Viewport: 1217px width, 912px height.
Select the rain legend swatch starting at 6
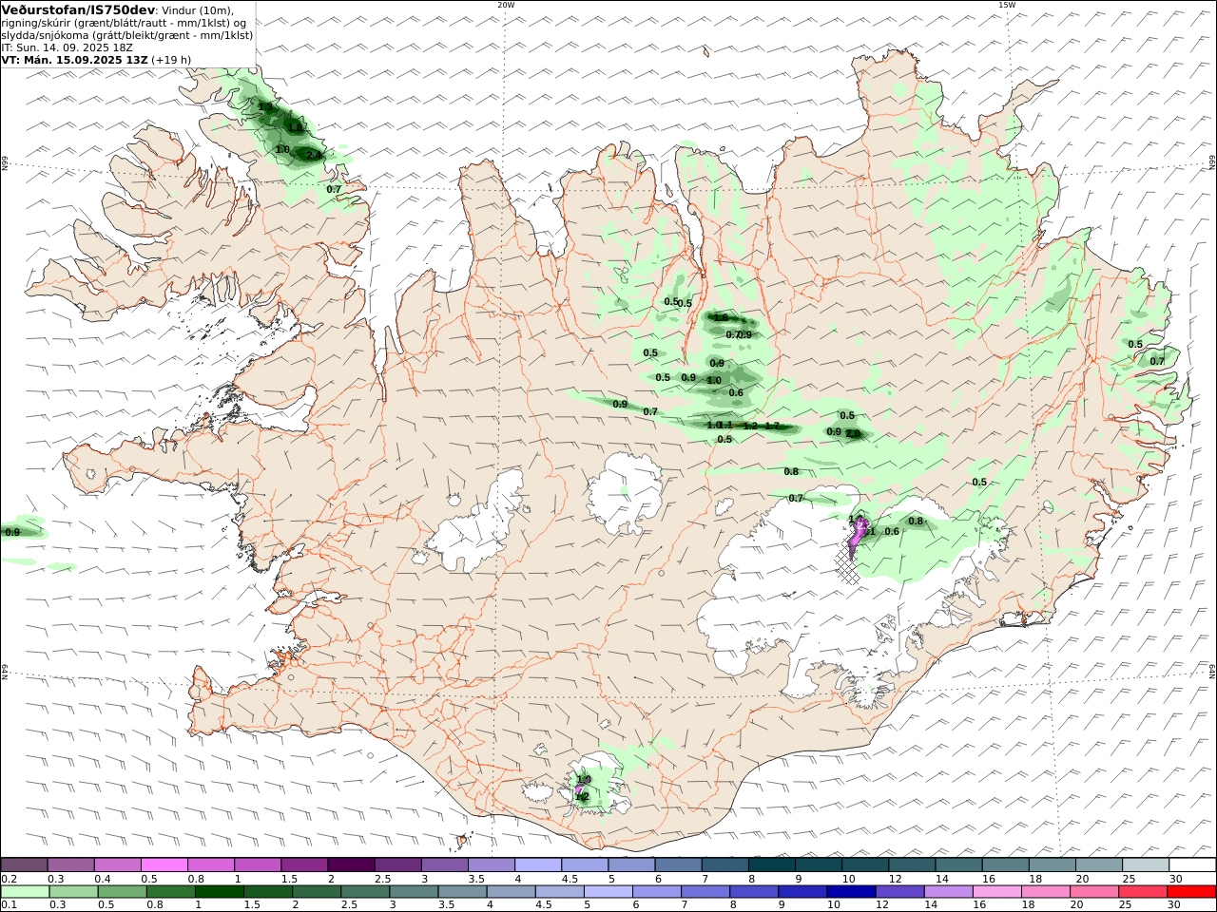coord(657,891)
